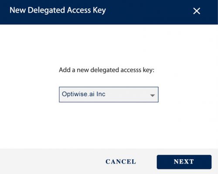Click the white X icon in header

(x=197, y=11)
